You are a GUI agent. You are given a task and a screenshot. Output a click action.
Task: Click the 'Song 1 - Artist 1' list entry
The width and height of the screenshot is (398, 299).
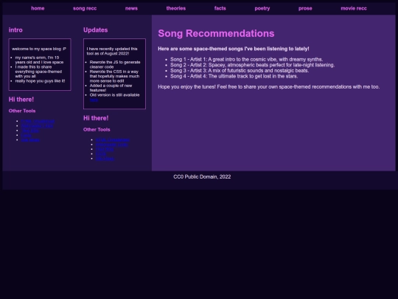click(x=246, y=59)
